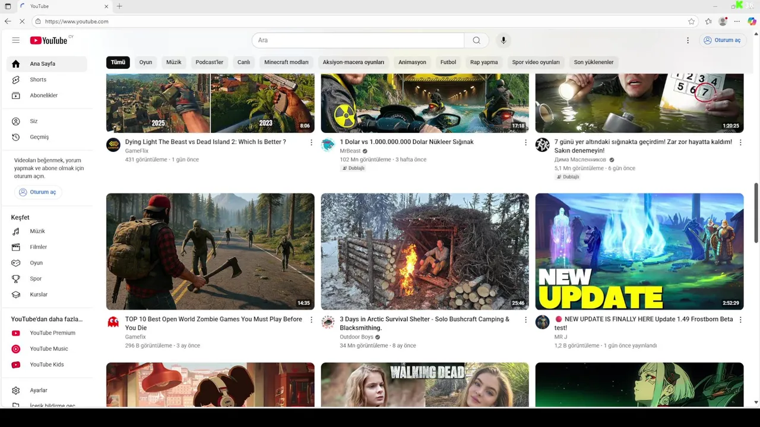Viewport: 760px width, 427px height.
Task: Select the Animasyon filter chip
Action: (x=412, y=62)
